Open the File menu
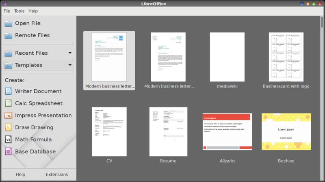The image size is (325, 182). [6, 11]
